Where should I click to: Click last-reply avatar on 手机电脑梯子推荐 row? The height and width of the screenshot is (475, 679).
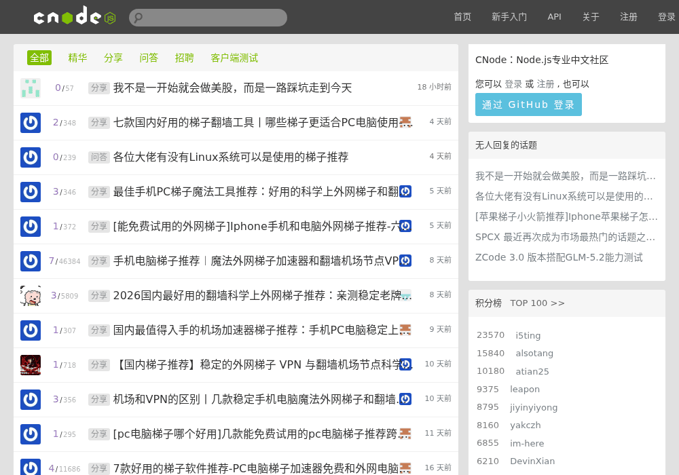click(x=405, y=261)
